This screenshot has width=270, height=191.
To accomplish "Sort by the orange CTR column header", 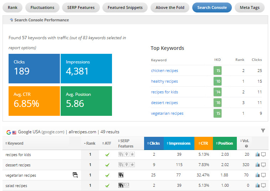I will coord(204,143).
